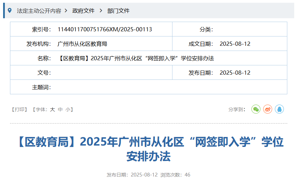Select index number 11440117007517​66XM/2025-00113
Image resolution: width=298 pixels, height=181 pixels.
click(x=105, y=29)
